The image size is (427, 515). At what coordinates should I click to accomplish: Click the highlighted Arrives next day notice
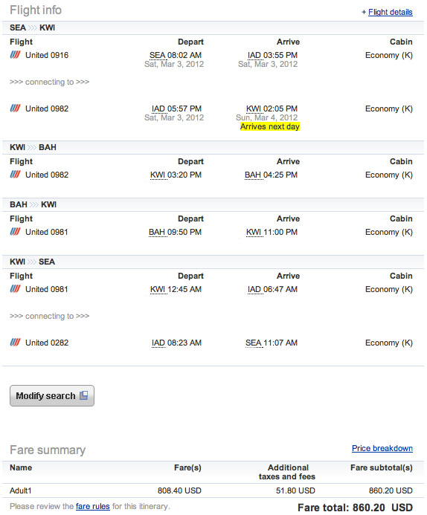tap(270, 126)
